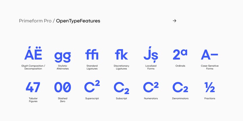Select the 00 slashed zero sample
Screen dimensions: 243x121
click(x=63, y=87)
